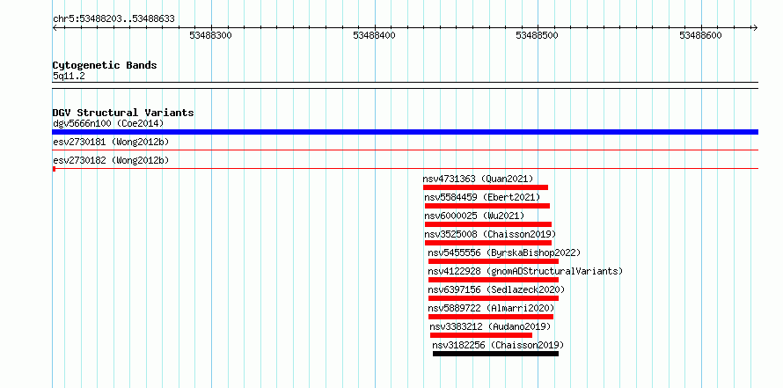Click the chr5:53488203..53488633 coordinate text

click(x=113, y=19)
